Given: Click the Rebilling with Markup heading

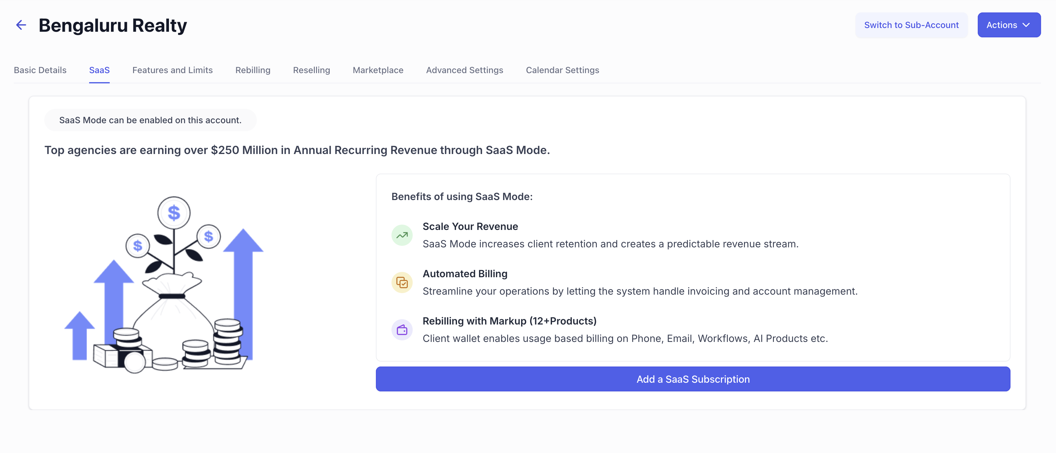Looking at the screenshot, I should [509, 321].
